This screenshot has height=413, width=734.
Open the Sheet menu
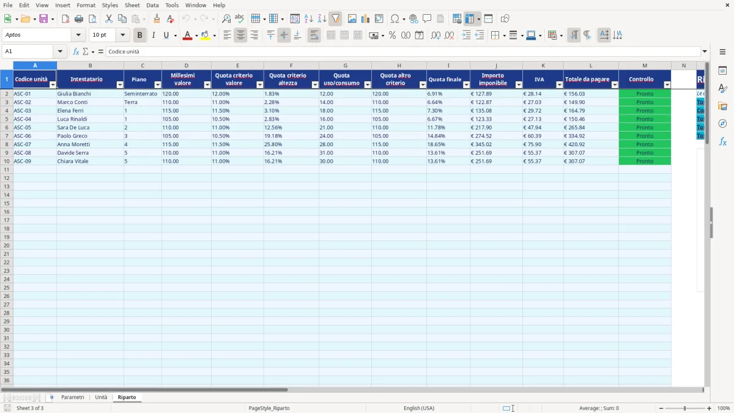(132, 5)
